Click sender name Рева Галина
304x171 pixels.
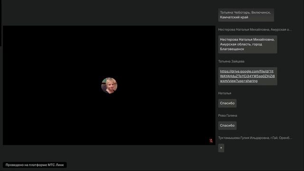(x=228, y=115)
